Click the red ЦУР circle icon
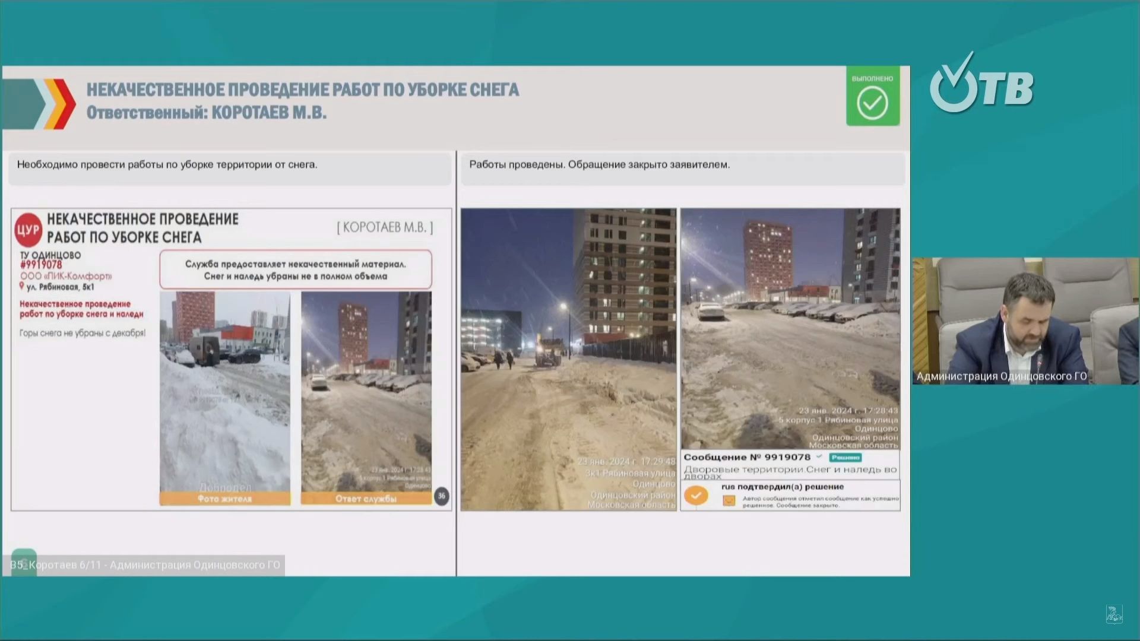The image size is (1140, 641). [x=28, y=230]
